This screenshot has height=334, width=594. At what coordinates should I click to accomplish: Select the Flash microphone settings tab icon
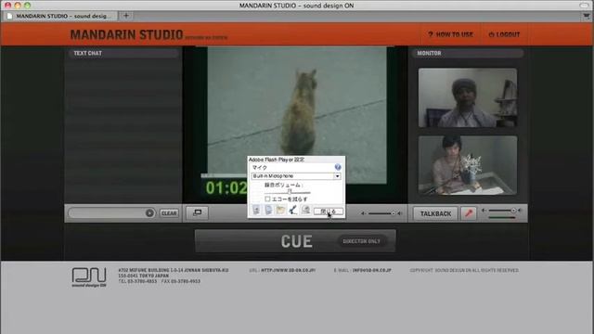pyautogui.click(x=293, y=210)
